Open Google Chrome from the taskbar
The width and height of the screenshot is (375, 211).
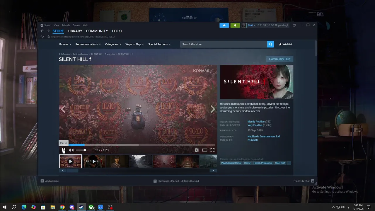(62, 207)
